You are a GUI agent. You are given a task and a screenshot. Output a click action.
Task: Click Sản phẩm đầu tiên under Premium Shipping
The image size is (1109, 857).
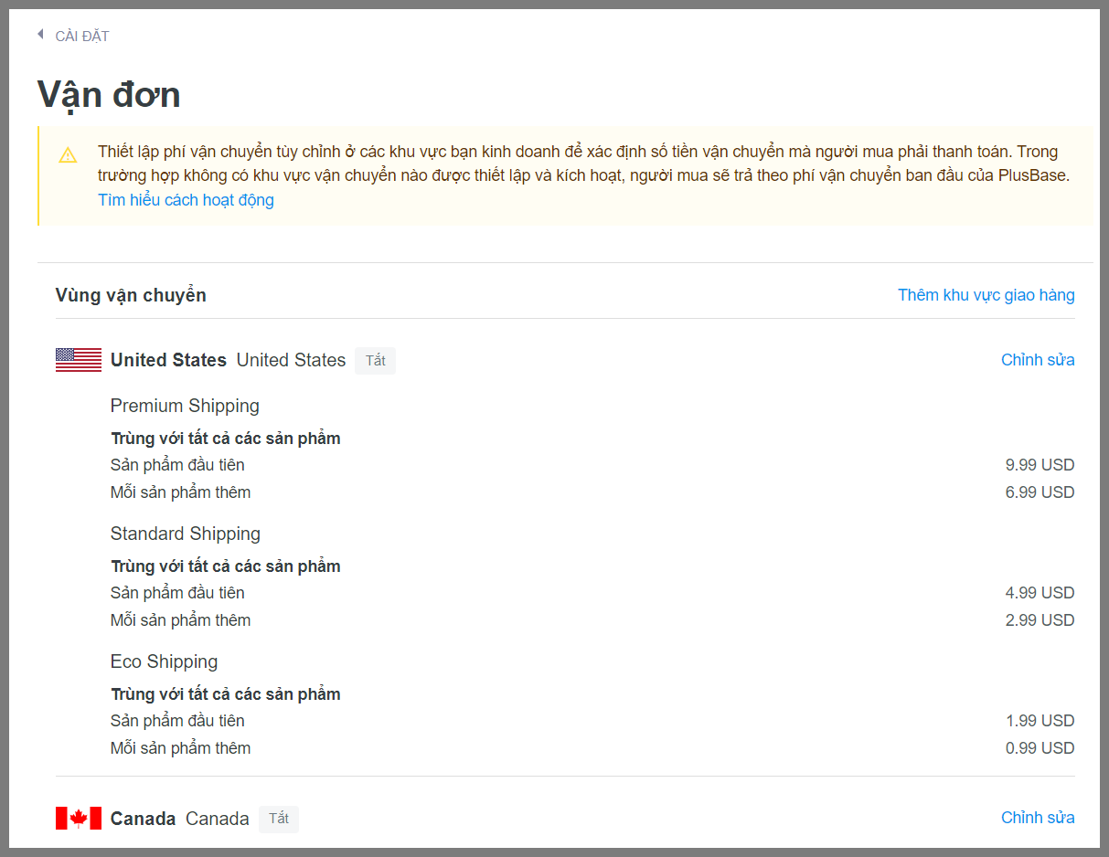pos(177,465)
